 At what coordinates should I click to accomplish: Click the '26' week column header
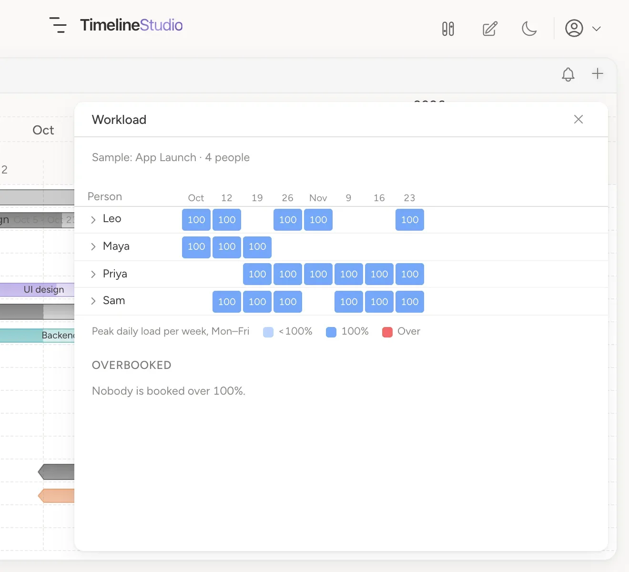[288, 198]
